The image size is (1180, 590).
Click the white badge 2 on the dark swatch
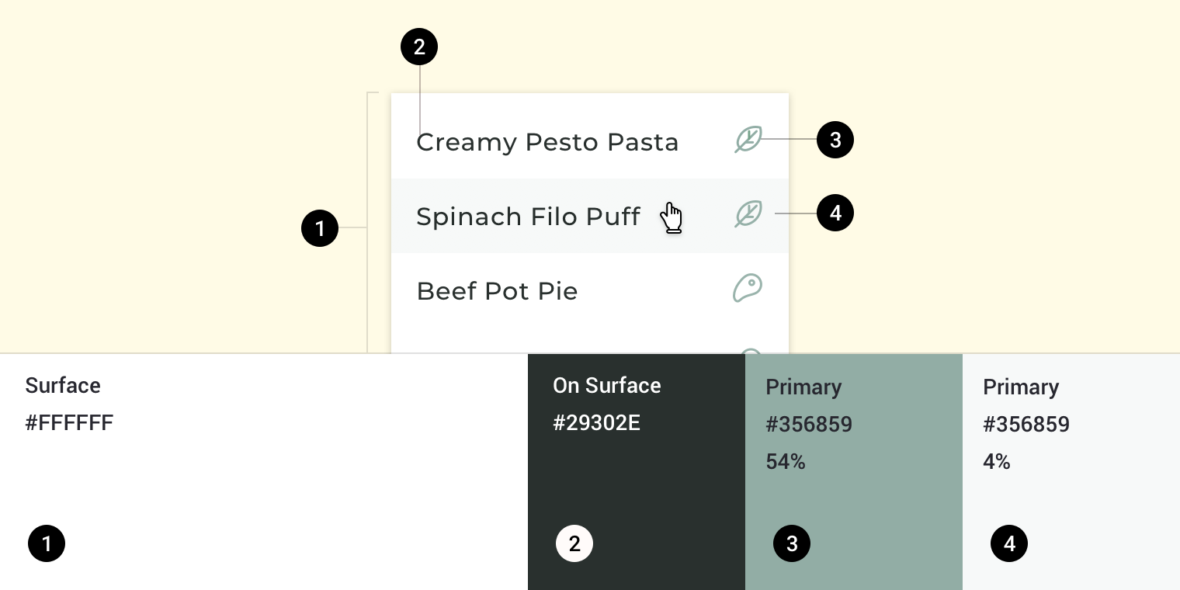pos(574,543)
